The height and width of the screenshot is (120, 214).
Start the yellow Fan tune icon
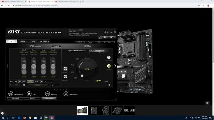[109, 66]
